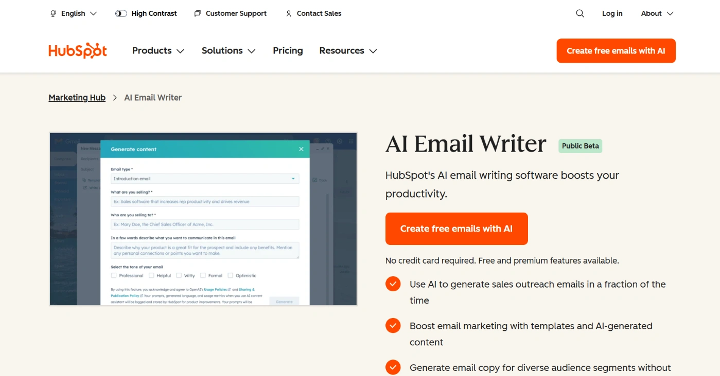The height and width of the screenshot is (376, 720).
Task: Open search with the magnifier icon
Action: click(580, 14)
